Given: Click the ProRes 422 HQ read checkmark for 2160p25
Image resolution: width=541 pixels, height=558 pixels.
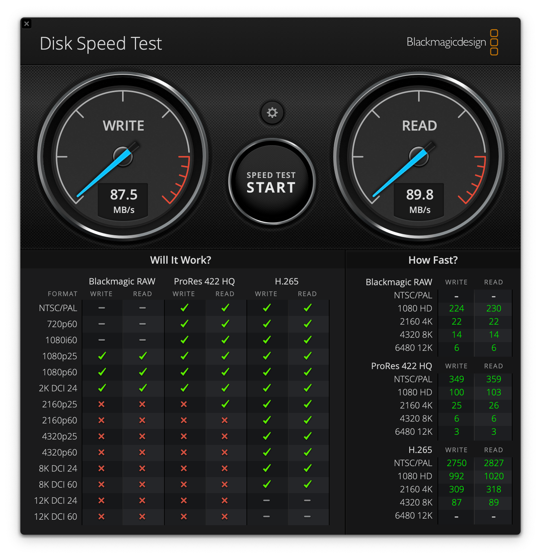Looking at the screenshot, I should [225, 404].
